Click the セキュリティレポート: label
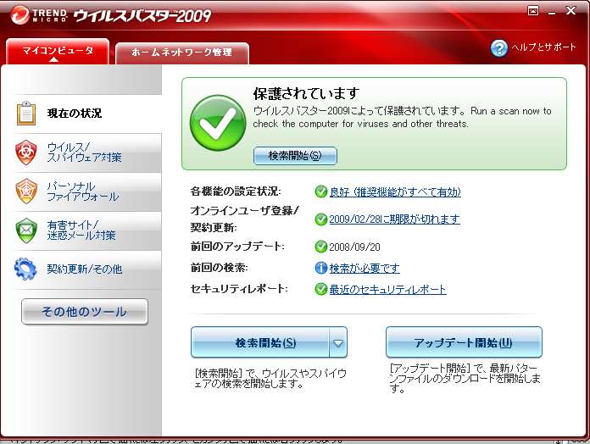 [x=239, y=289]
